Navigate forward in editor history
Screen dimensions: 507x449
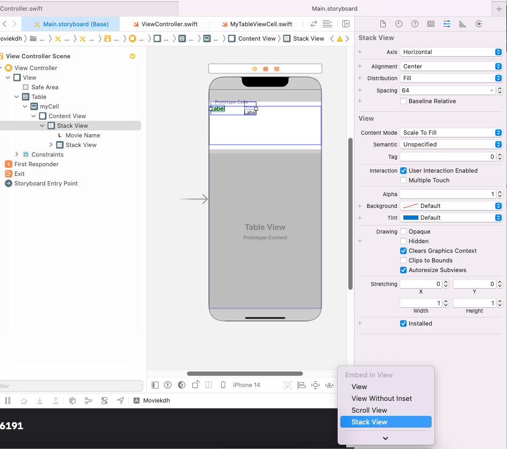click(x=14, y=24)
